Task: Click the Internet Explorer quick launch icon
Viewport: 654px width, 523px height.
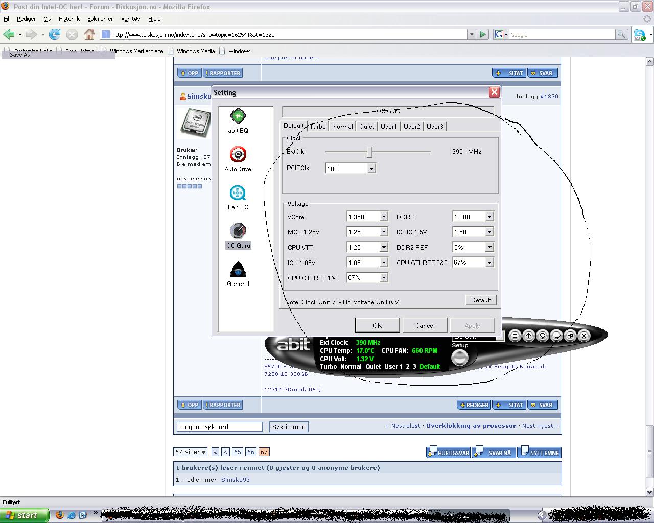Action: (72, 515)
